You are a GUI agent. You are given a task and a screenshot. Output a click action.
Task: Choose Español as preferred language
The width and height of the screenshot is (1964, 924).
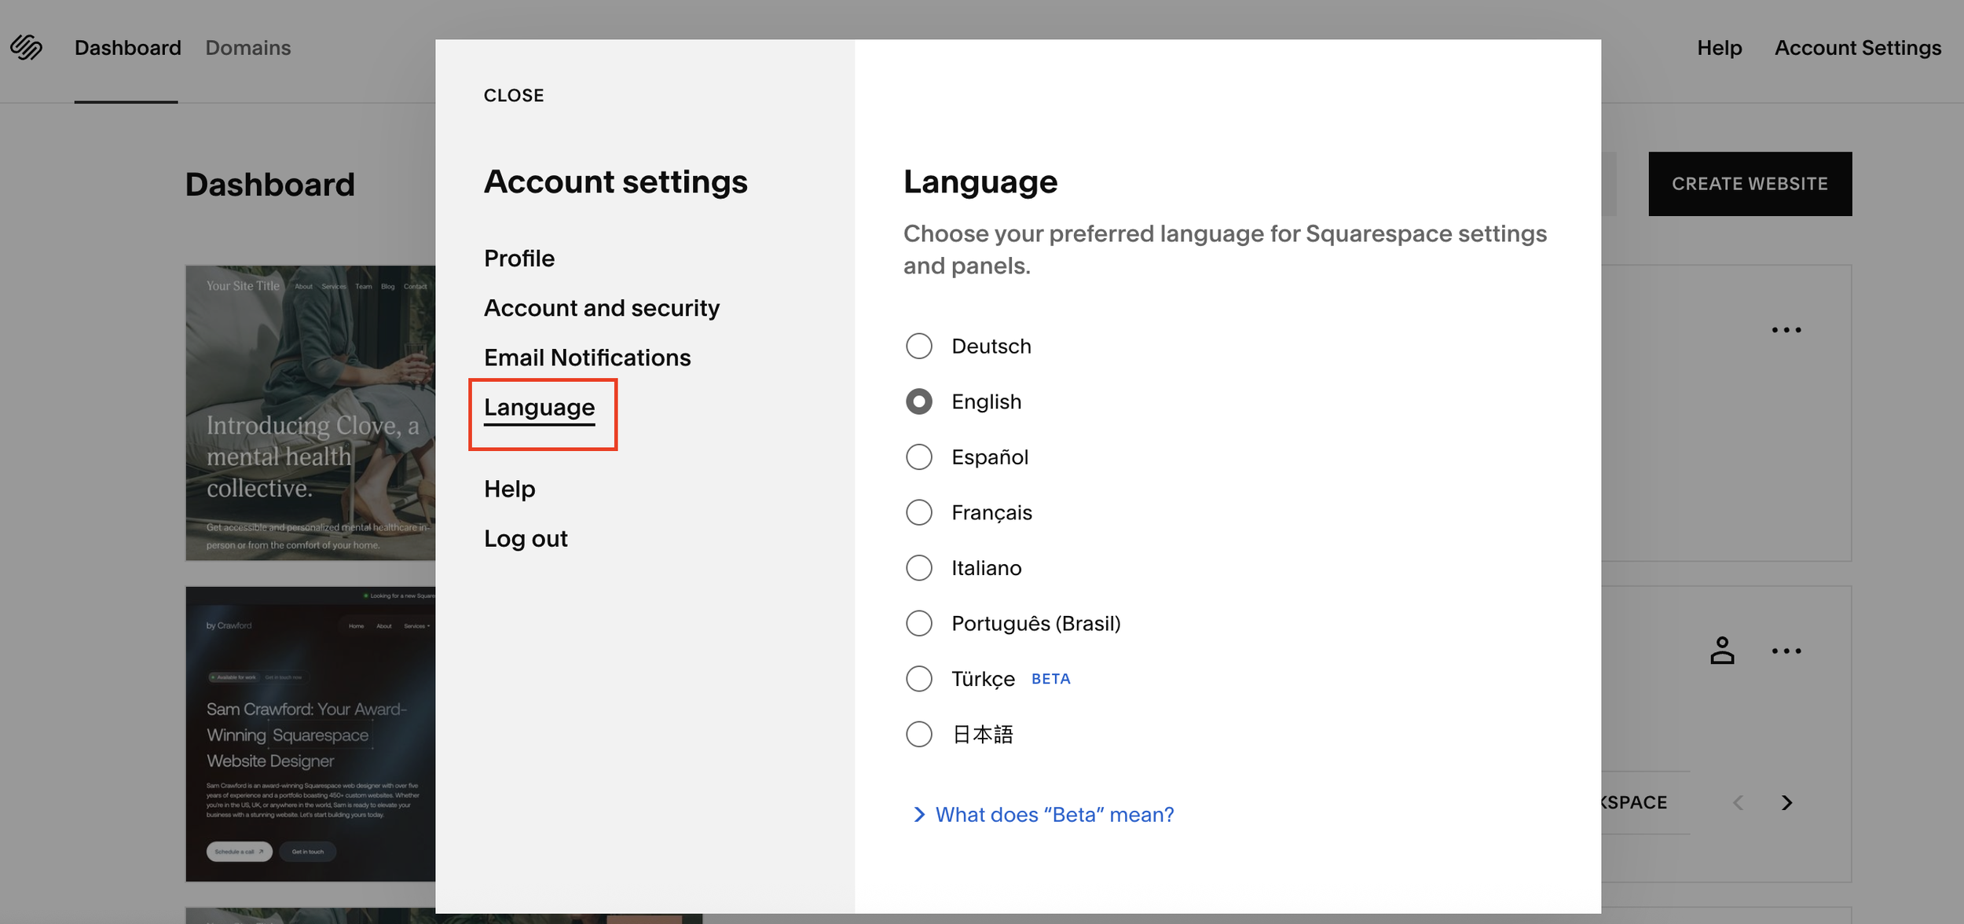(918, 456)
